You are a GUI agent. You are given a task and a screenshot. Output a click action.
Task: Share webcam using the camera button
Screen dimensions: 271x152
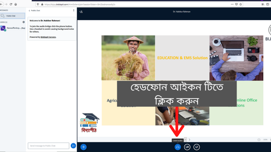[x=187, y=147]
